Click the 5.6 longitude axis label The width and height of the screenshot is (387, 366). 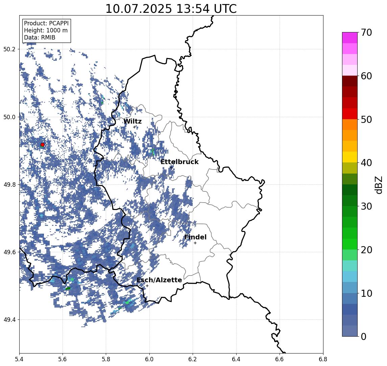(63, 359)
